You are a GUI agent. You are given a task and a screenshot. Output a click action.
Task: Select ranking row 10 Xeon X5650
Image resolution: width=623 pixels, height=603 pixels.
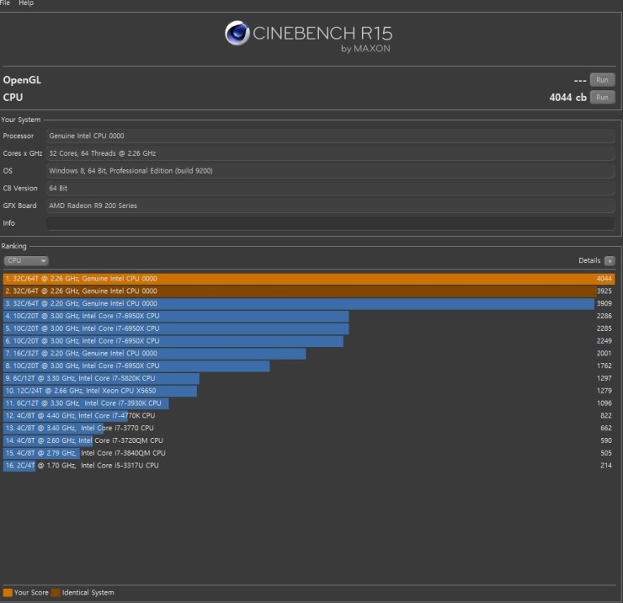click(x=309, y=391)
